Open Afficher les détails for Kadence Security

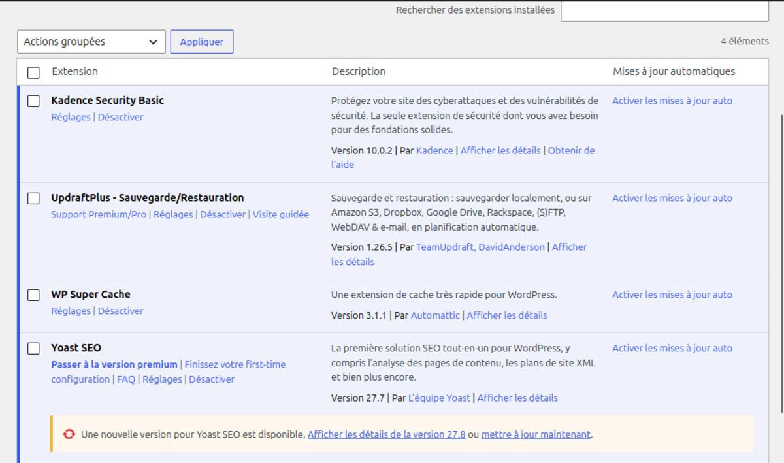pos(500,151)
